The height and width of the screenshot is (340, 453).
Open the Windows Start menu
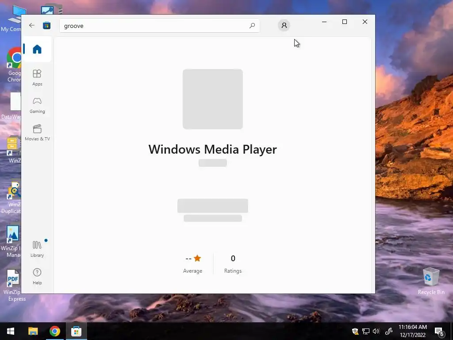tap(11, 331)
